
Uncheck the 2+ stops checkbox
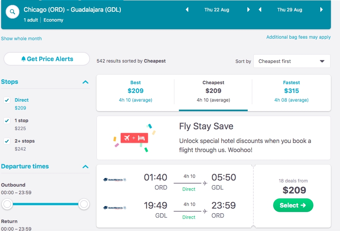(x=7, y=141)
